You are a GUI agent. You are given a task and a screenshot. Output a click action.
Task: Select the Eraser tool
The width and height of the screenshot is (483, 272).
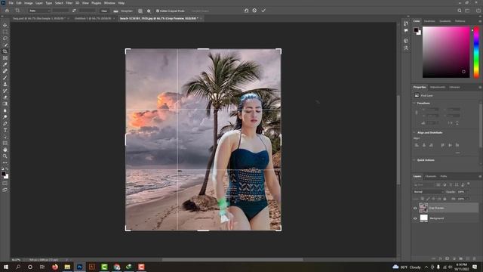point(5,97)
